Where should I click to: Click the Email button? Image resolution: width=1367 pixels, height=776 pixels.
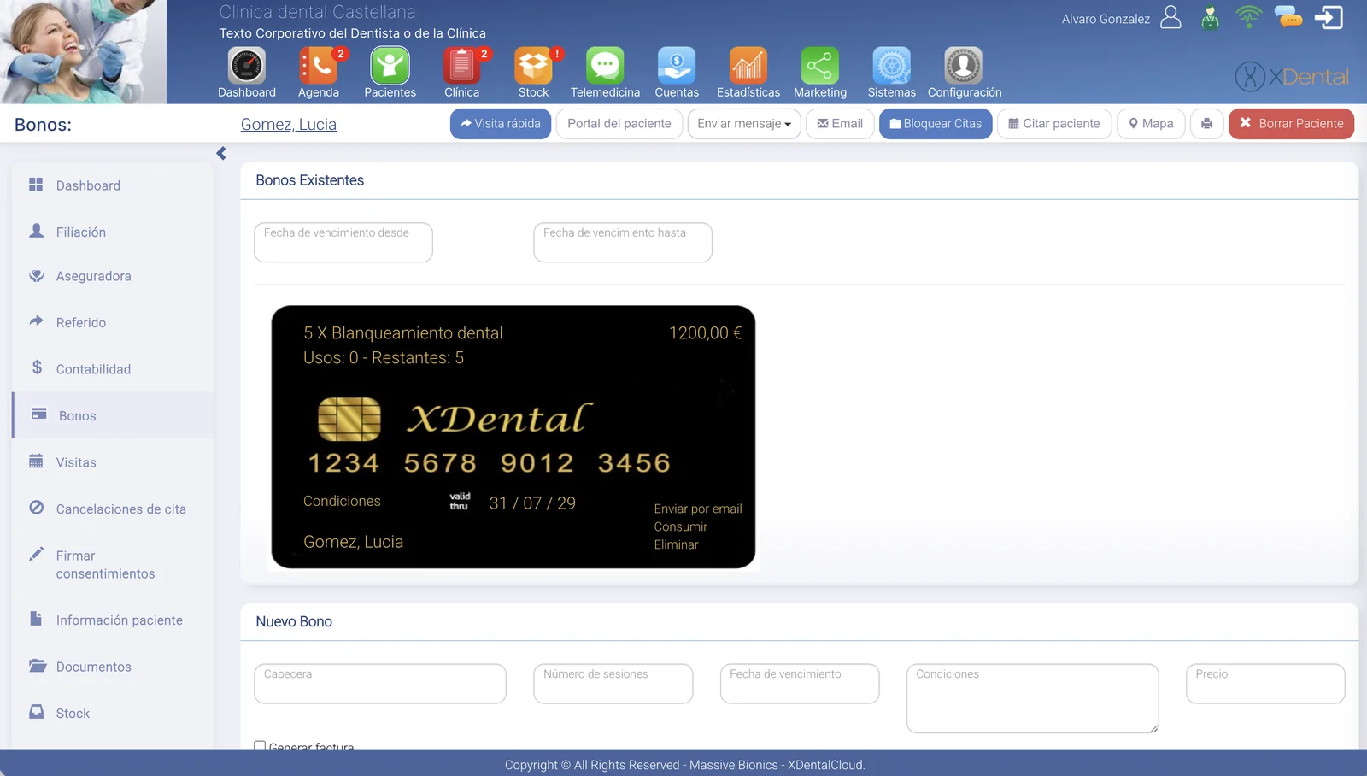[x=840, y=124]
